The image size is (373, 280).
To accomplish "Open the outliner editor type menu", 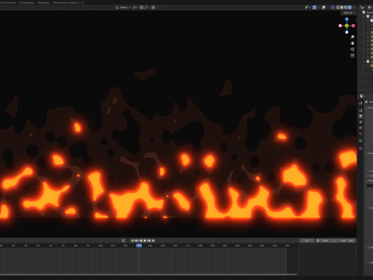I will pos(363,7).
